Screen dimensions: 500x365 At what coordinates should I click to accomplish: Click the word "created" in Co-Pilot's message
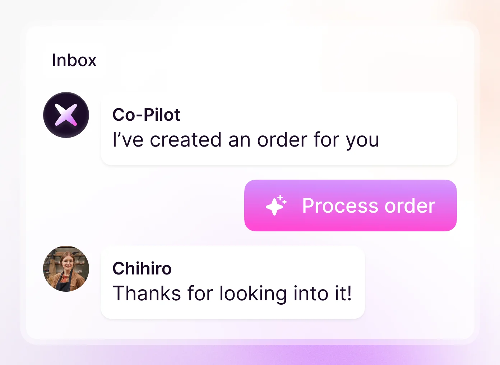pyautogui.click(x=186, y=140)
